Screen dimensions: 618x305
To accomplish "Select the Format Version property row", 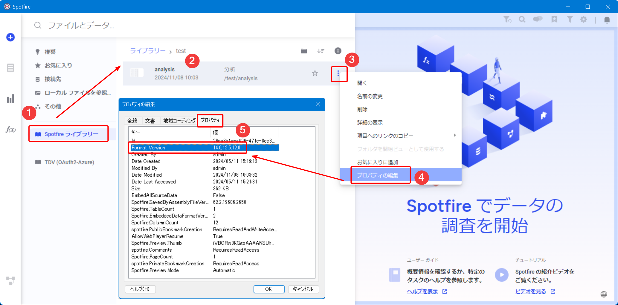I will point(205,148).
